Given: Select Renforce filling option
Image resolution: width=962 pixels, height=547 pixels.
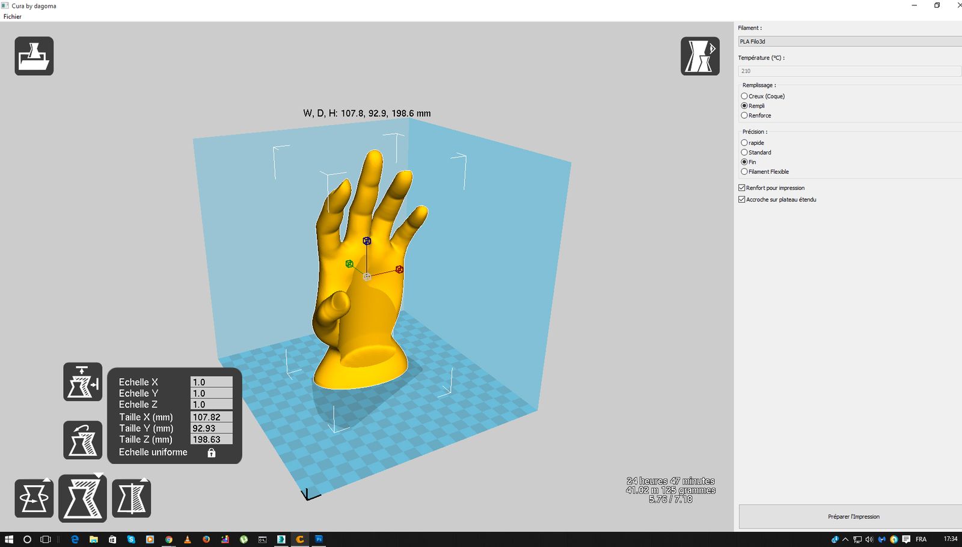Looking at the screenshot, I should tap(756, 115).
